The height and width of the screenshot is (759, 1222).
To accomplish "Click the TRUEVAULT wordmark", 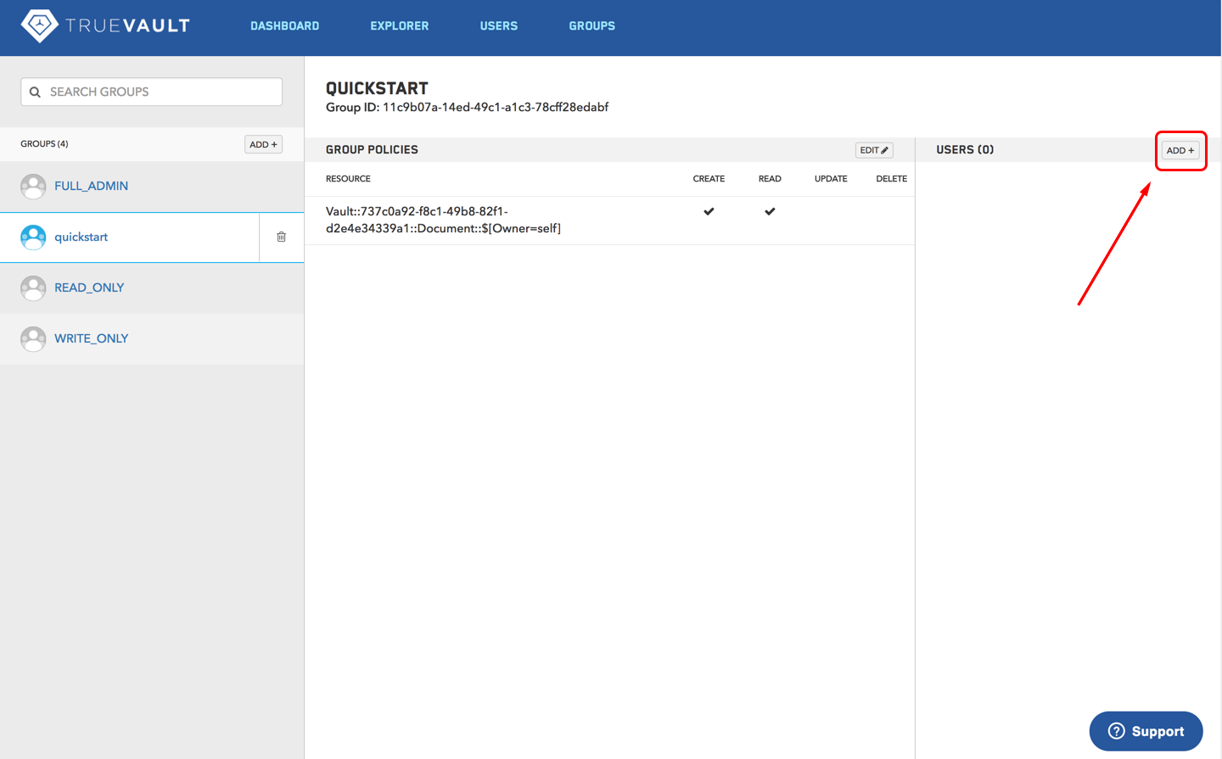I will coord(127,25).
